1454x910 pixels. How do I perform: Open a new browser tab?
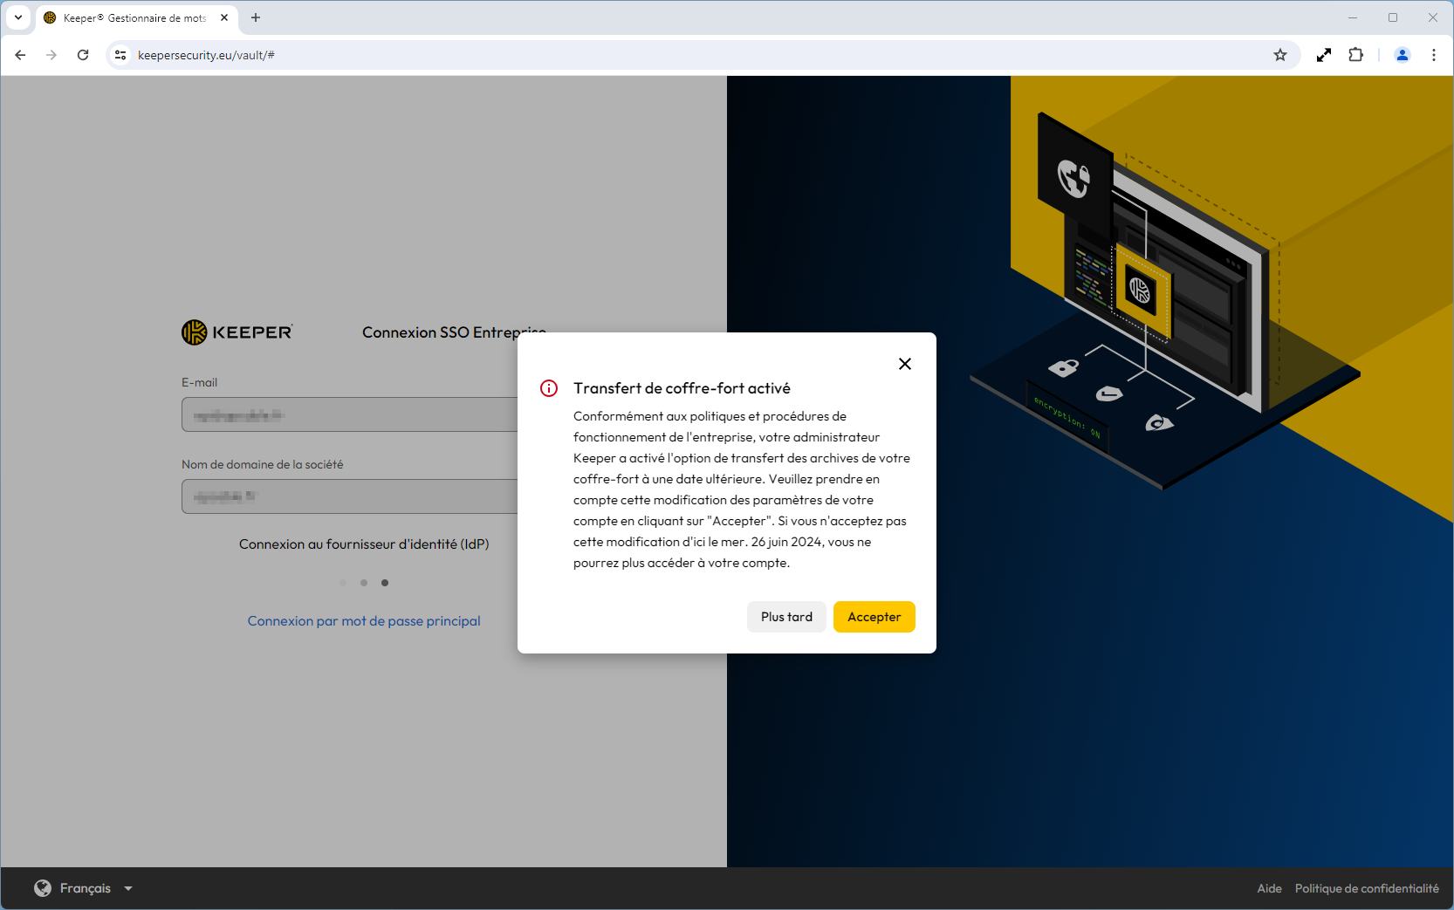click(256, 17)
